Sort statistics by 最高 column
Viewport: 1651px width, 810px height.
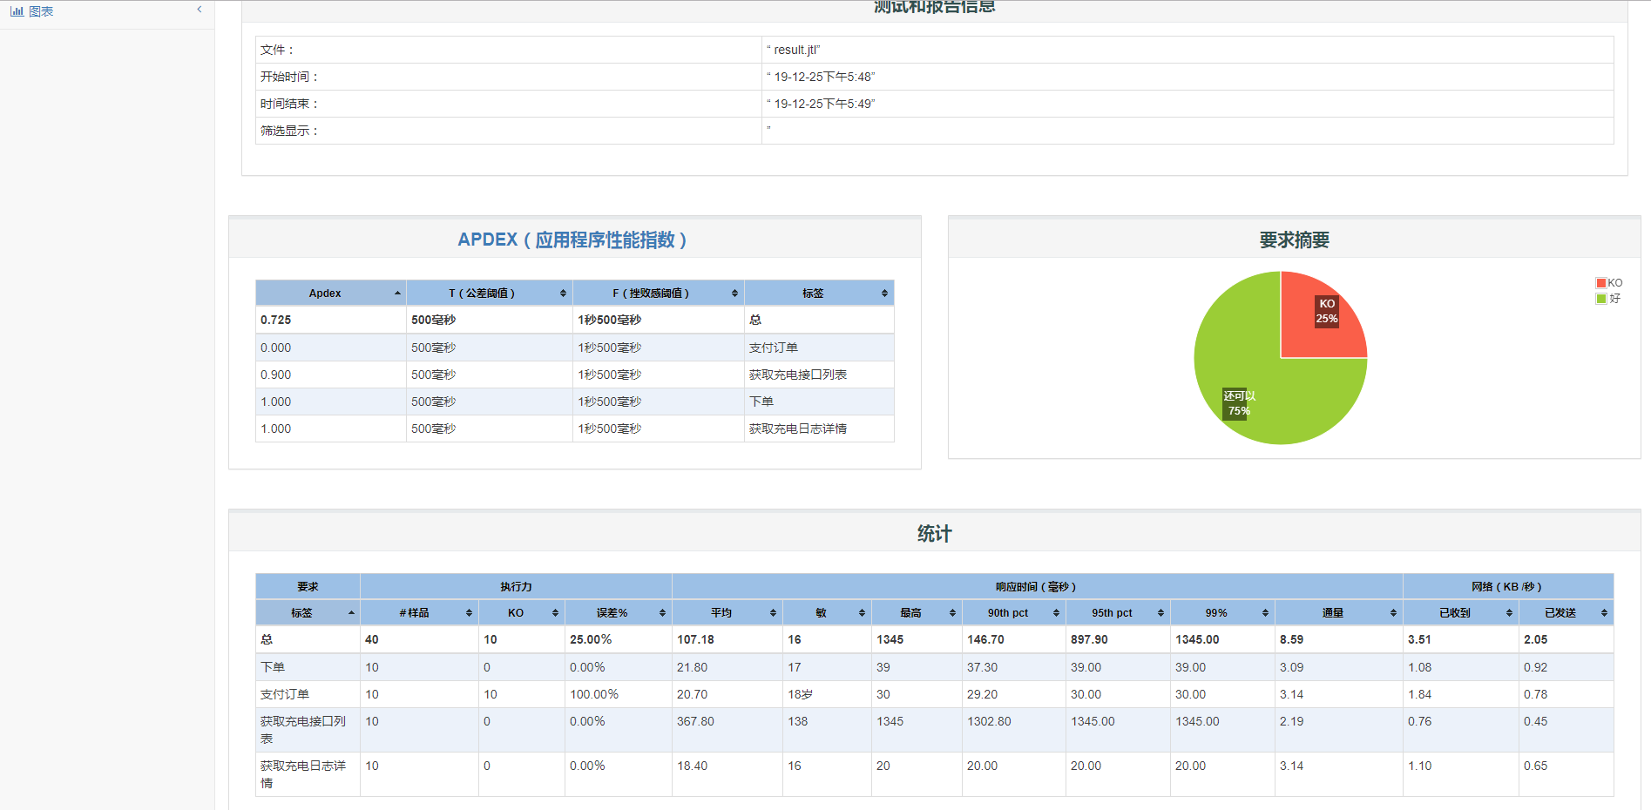[x=917, y=612]
